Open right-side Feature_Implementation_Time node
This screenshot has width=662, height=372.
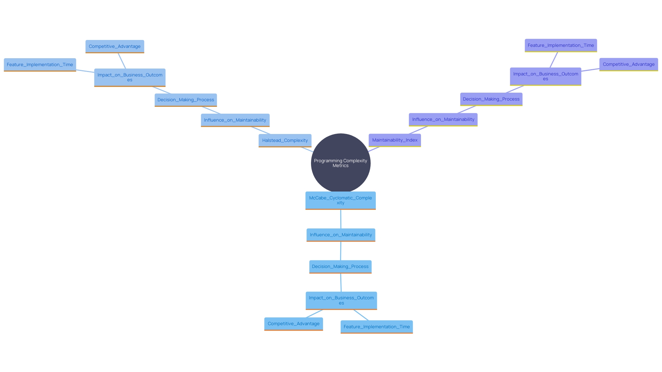point(561,45)
